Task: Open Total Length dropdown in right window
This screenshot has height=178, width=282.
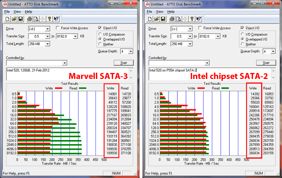Action: coord(190,44)
